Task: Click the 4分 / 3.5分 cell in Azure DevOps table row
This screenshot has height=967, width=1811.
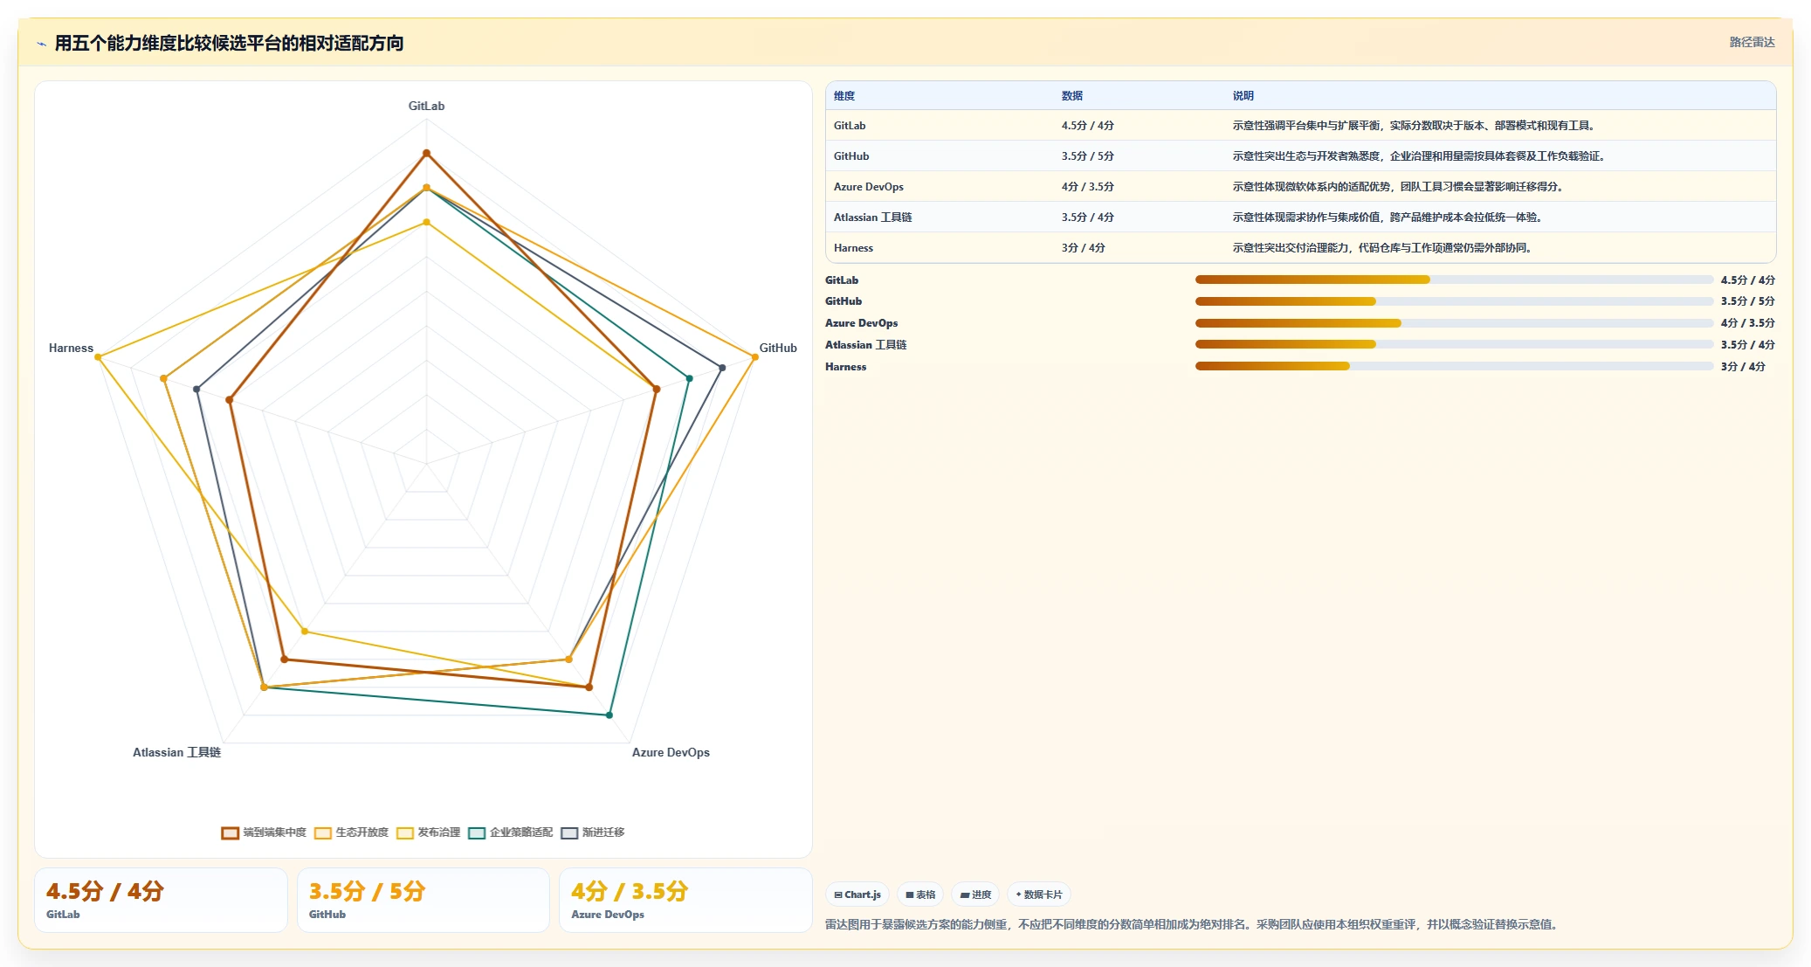Action: [x=1088, y=187]
